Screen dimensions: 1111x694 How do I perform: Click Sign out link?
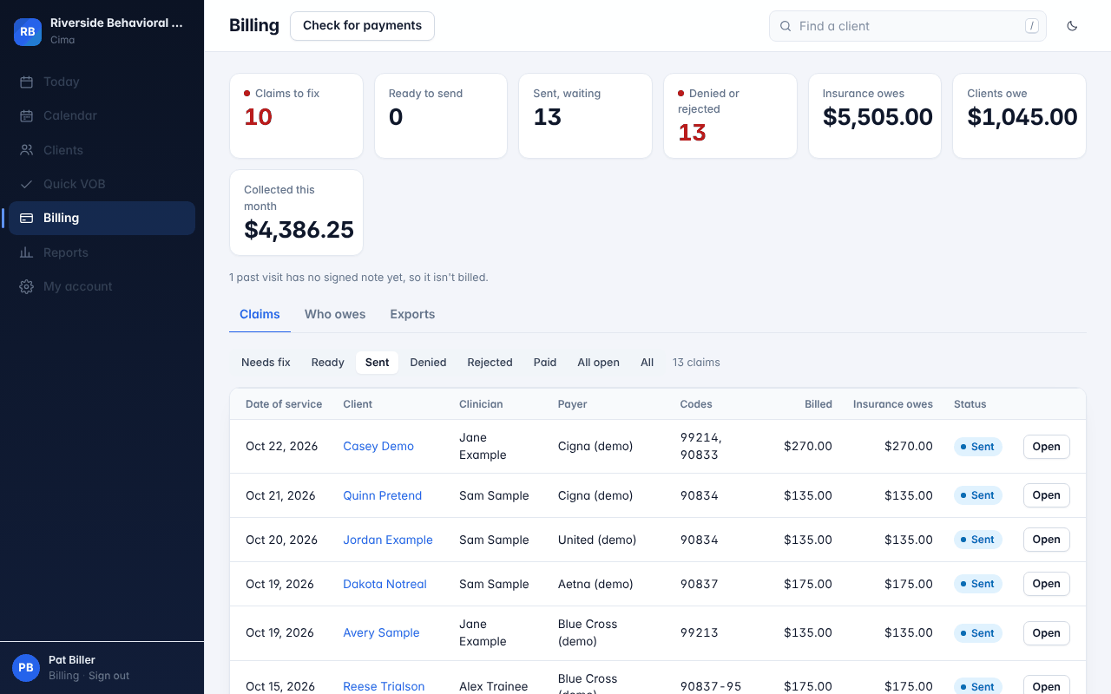pos(108,676)
